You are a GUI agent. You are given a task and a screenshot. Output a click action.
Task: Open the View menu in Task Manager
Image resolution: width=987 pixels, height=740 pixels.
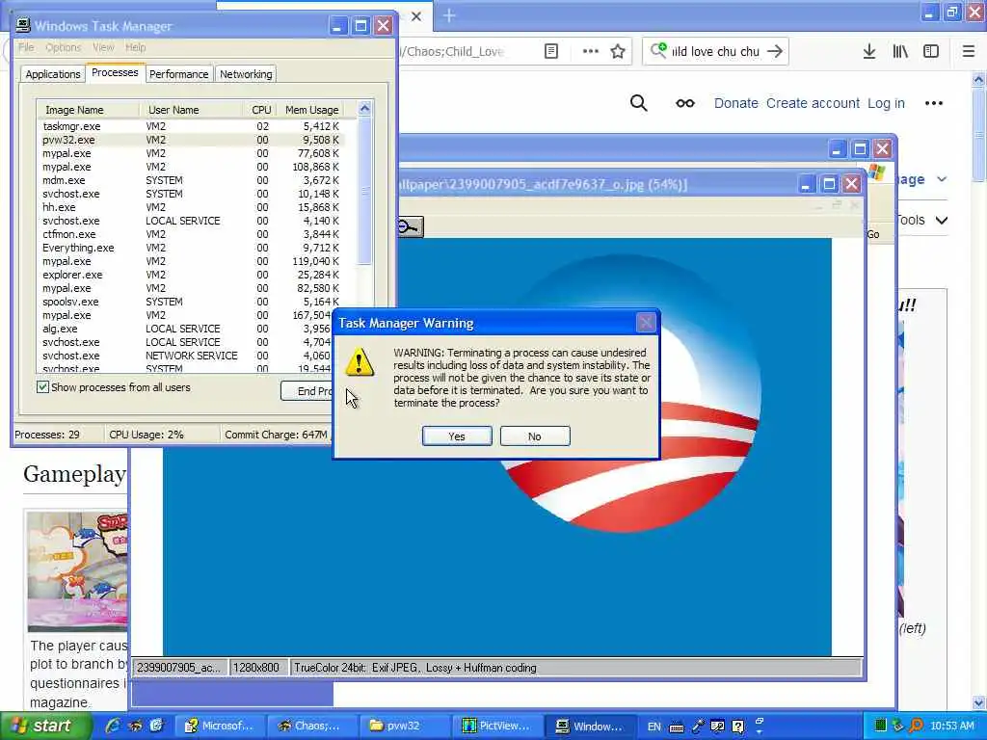pos(103,47)
